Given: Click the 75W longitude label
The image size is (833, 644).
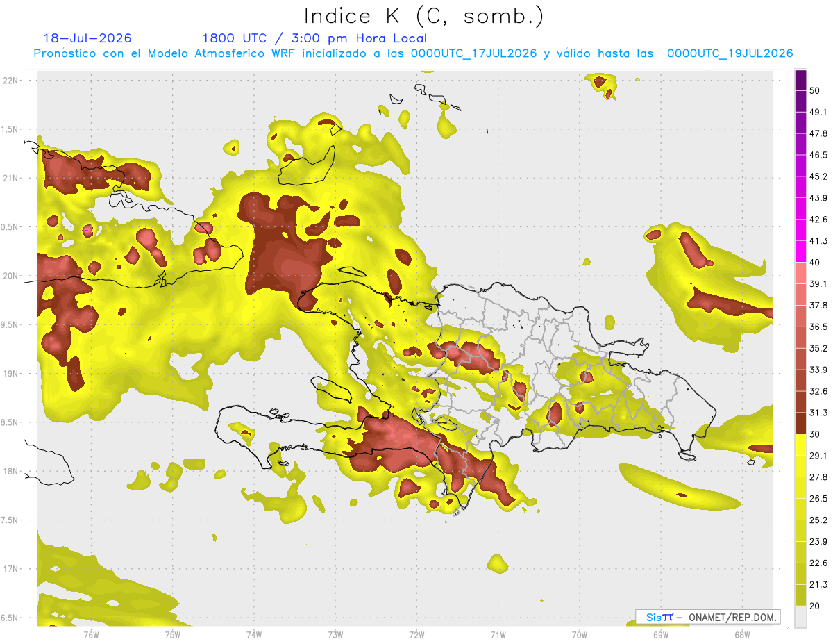Looking at the screenshot, I should click(173, 635).
